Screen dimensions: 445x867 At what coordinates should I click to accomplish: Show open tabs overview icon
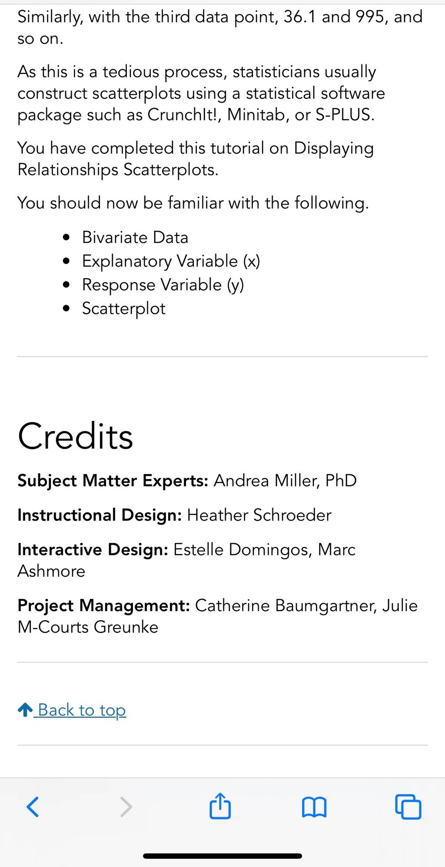click(x=408, y=807)
